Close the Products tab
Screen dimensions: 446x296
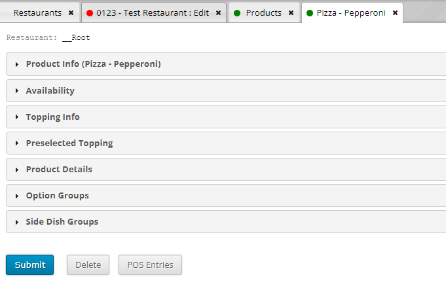coord(291,13)
